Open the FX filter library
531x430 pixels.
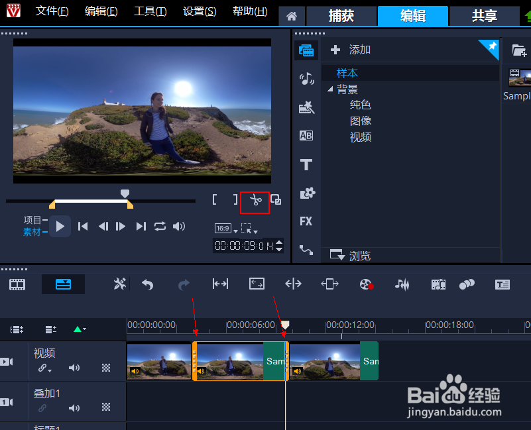306,221
